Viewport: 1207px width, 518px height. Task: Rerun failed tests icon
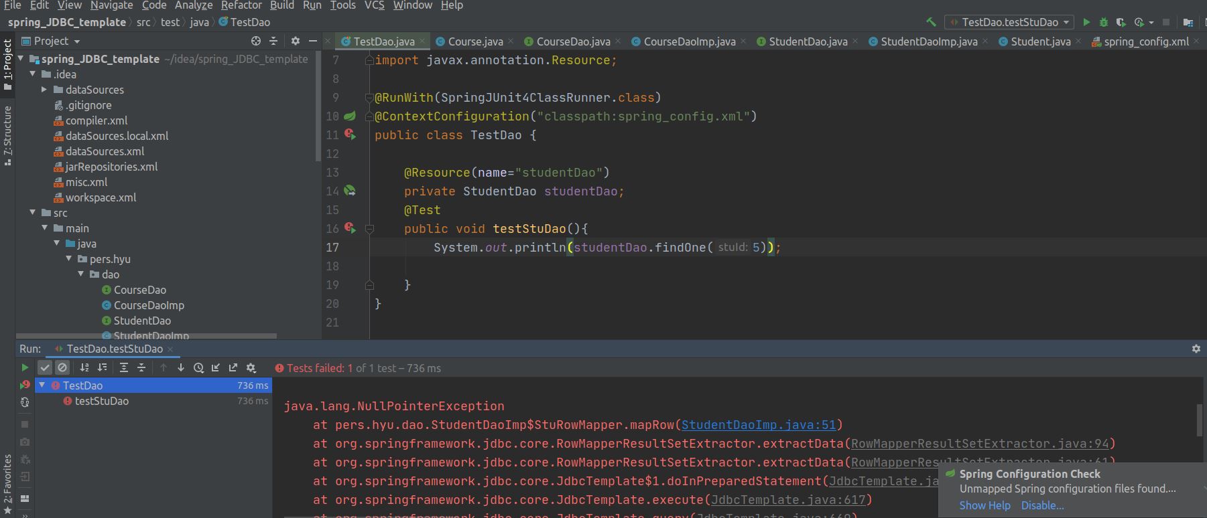25,385
